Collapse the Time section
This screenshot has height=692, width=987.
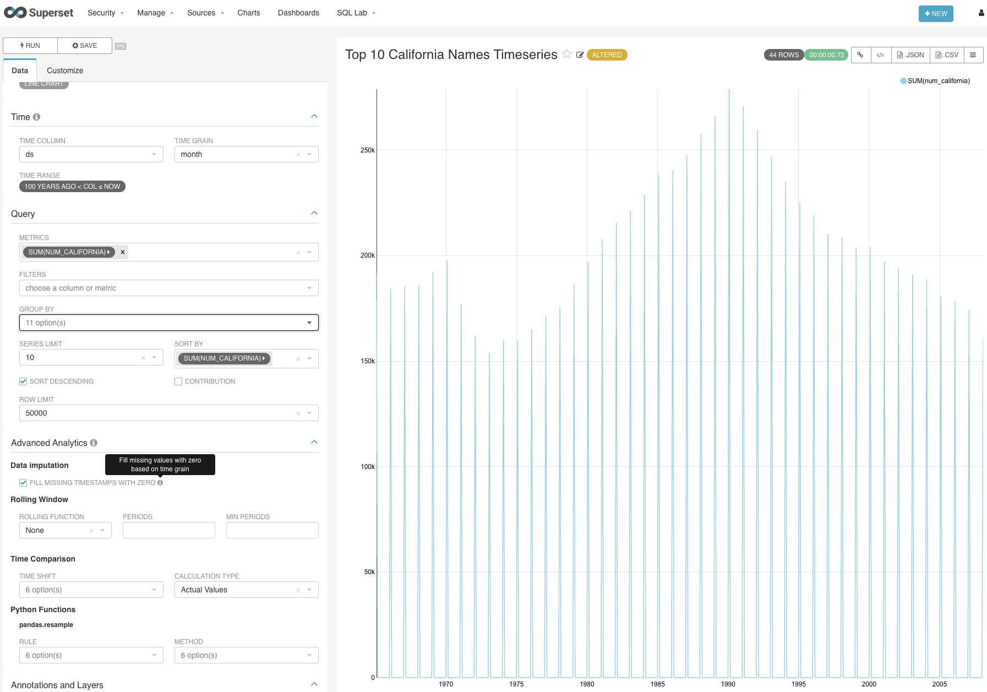[x=314, y=116]
